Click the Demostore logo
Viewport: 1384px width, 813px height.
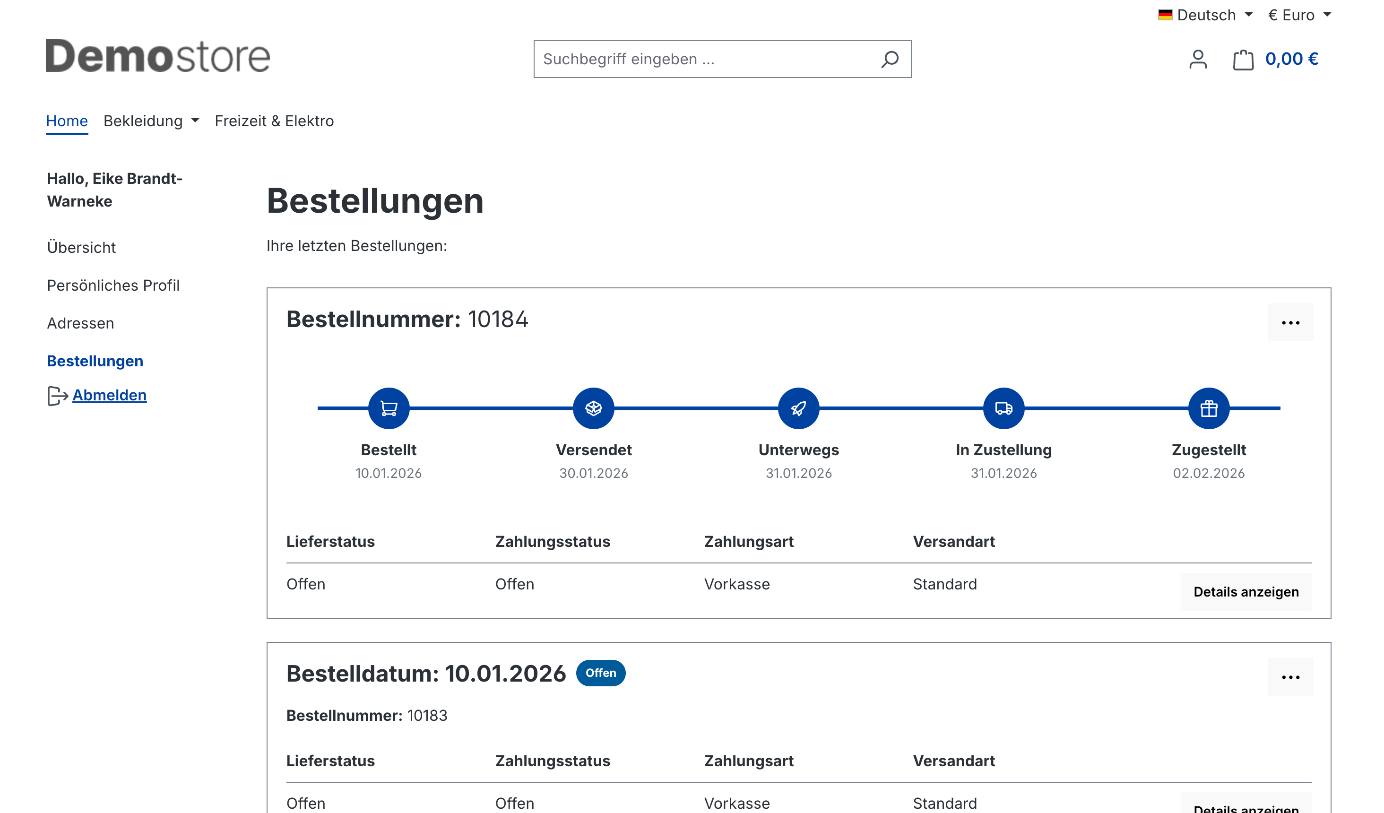pyautogui.click(x=157, y=55)
